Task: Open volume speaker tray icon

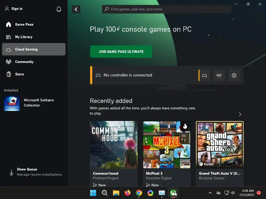Action: (x=233, y=193)
